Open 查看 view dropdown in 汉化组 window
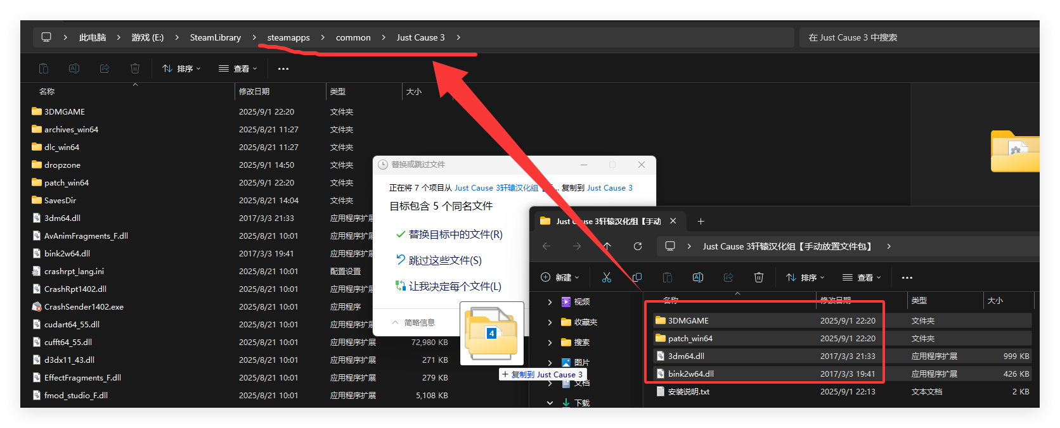Screen dimensions: 1060x428 pyautogui.click(x=862, y=277)
